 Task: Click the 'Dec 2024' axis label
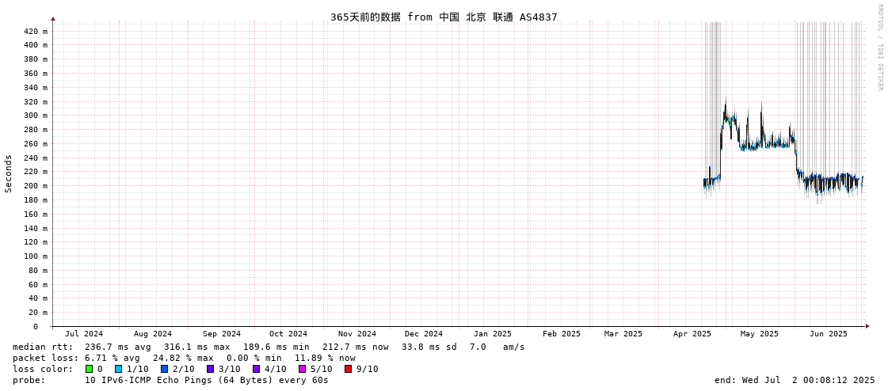coord(424,334)
